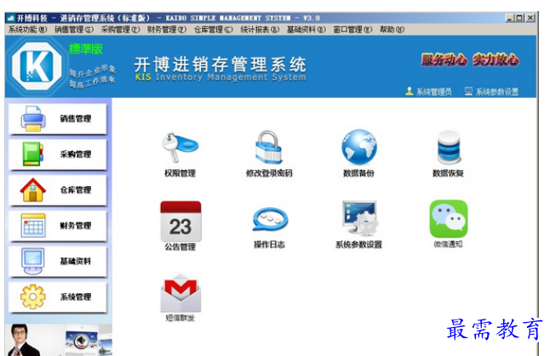This screenshot has height=356, width=550.
Task: Launch 数据备份 globe icon
Action: pyautogui.click(x=359, y=147)
